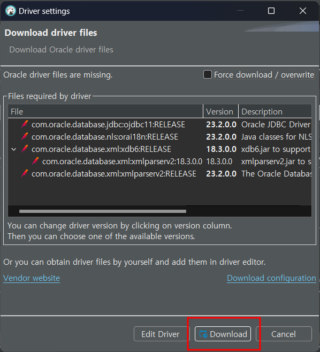Viewport: 320px width, 352px height.
Task: Click the xmlparserv2:18.3.0.0 child feather icon
Action: [x=35, y=161]
